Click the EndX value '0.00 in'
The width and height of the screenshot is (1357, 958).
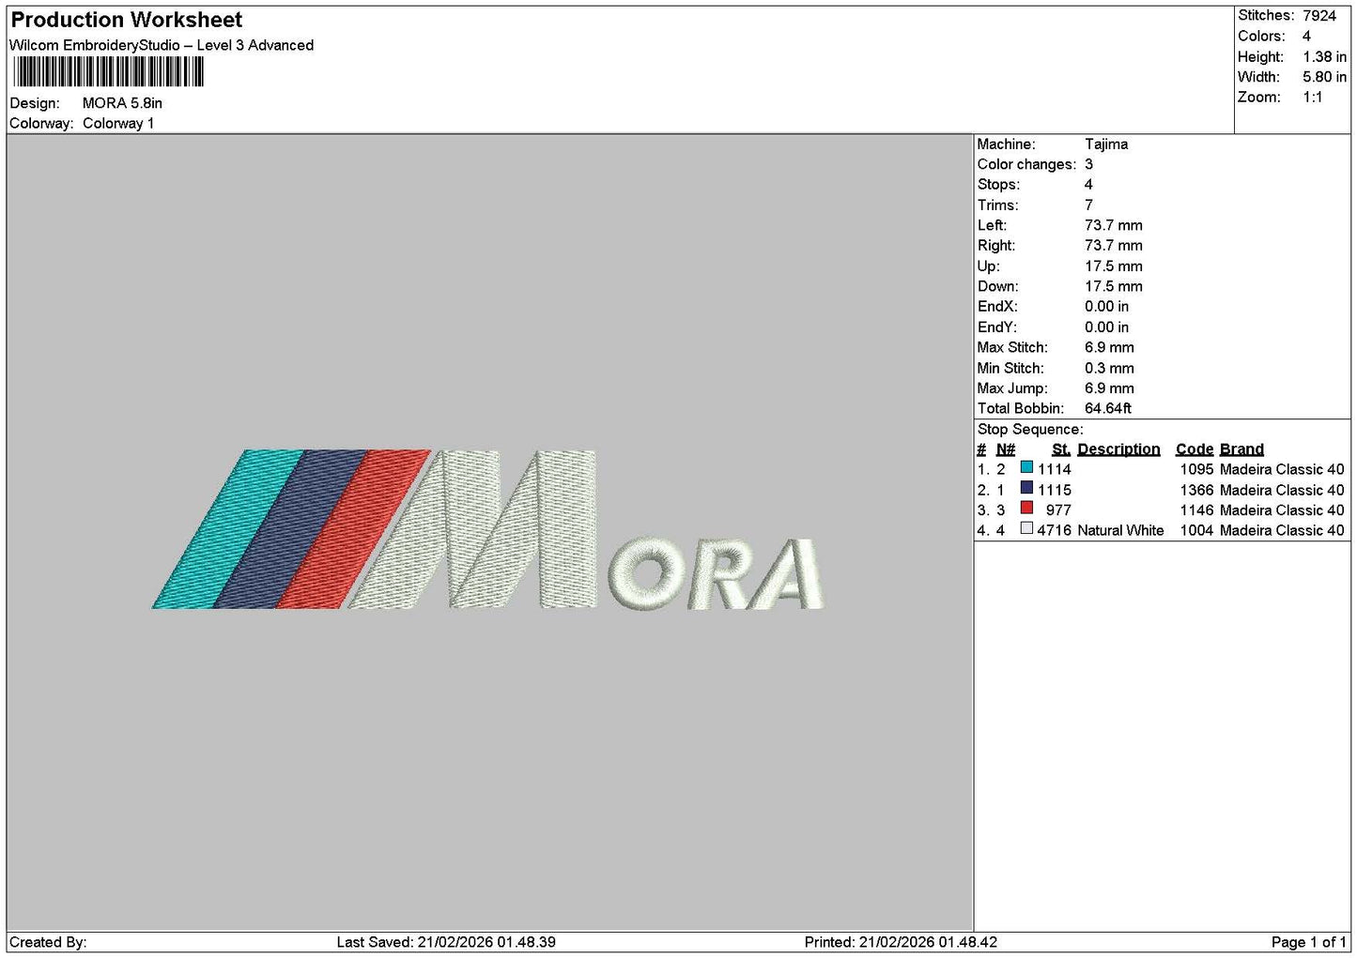pos(1107,307)
